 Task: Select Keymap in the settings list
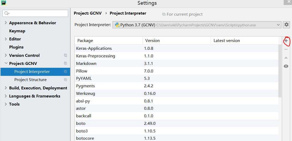17,31
